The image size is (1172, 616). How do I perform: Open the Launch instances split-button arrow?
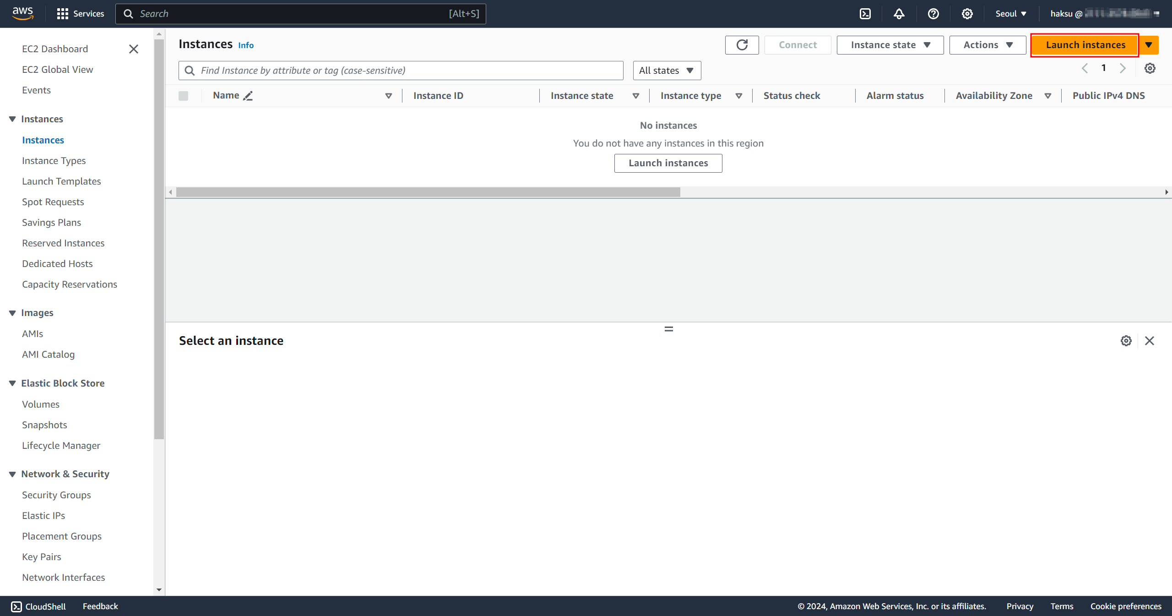coord(1149,45)
